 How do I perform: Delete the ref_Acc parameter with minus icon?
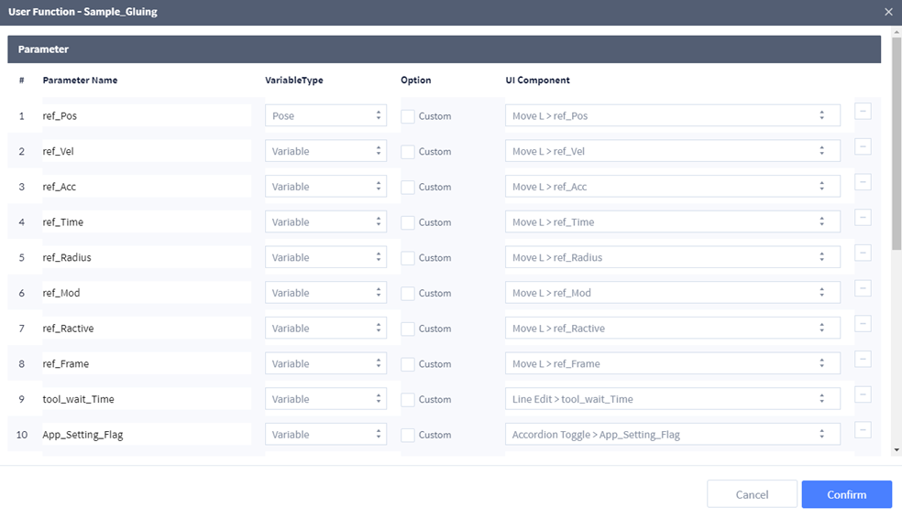pos(863,182)
